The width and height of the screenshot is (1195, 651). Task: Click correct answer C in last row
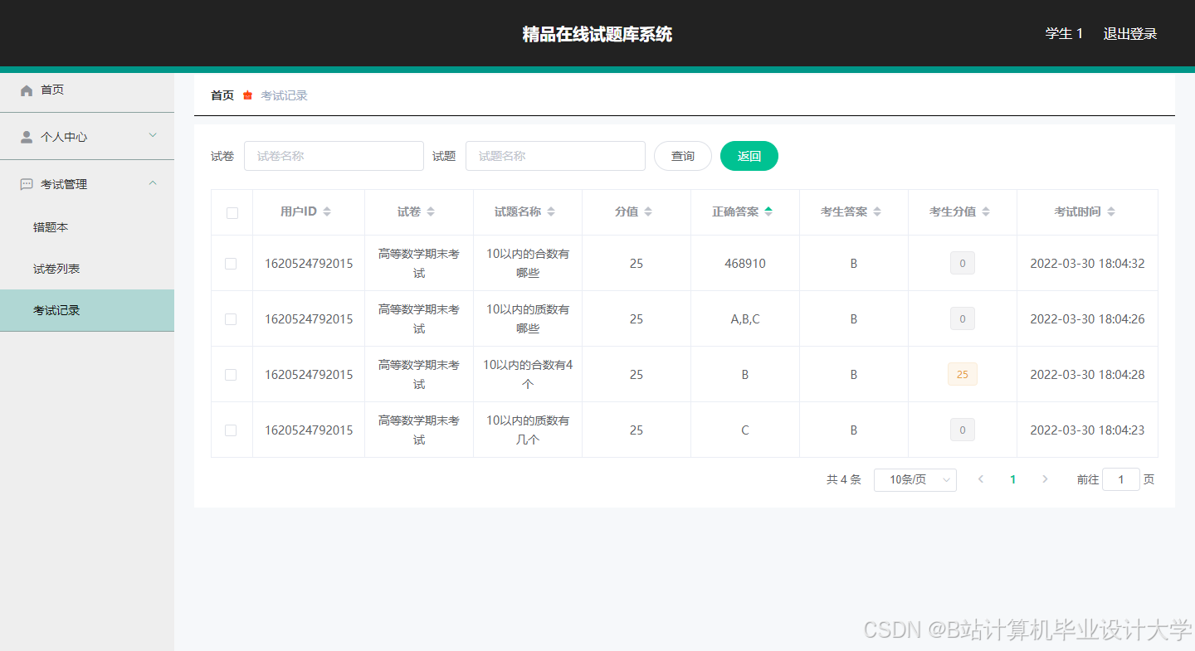[x=745, y=430]
